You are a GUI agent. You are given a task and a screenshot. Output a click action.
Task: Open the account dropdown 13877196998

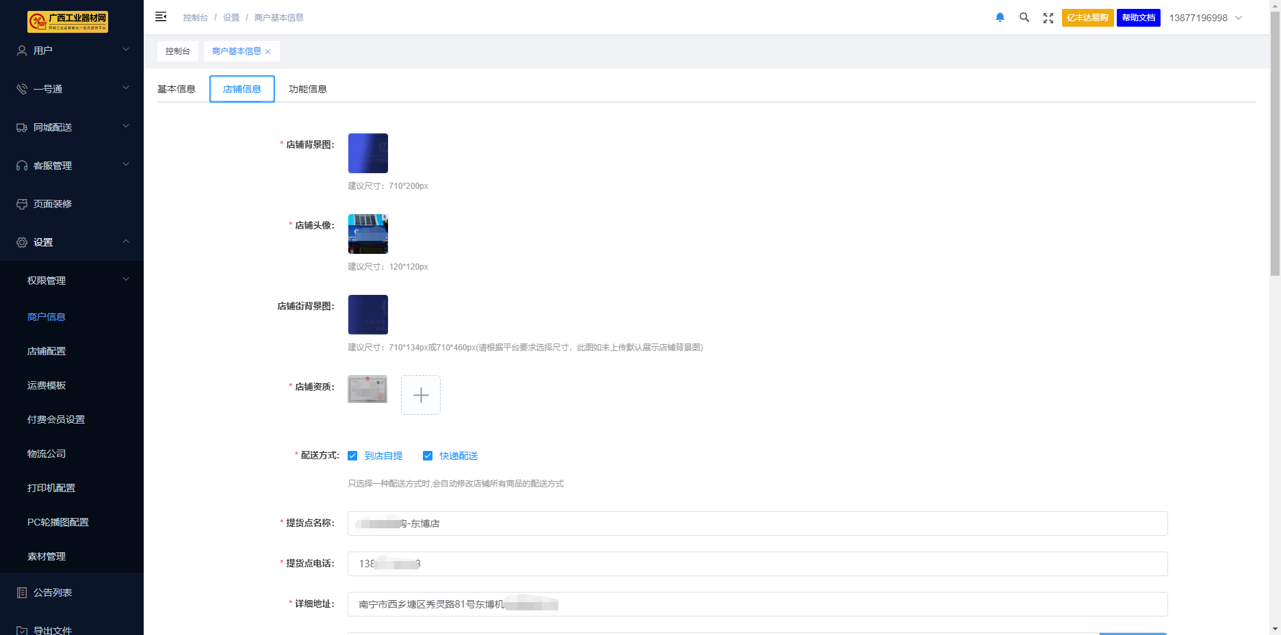tap(1205, 18)
